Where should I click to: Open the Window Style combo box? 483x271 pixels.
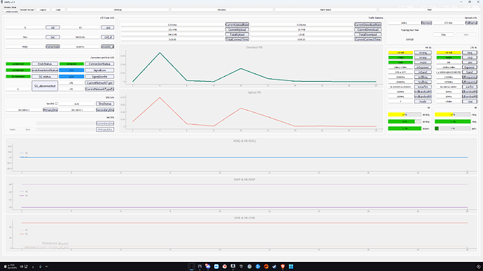click(10, 12)
